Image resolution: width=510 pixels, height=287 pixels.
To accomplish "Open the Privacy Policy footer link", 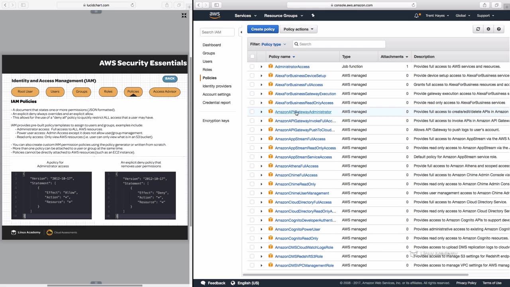I will click(x=466, y=283).
